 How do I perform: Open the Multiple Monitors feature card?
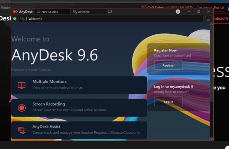pyautogui.click(x=79, y=85)
